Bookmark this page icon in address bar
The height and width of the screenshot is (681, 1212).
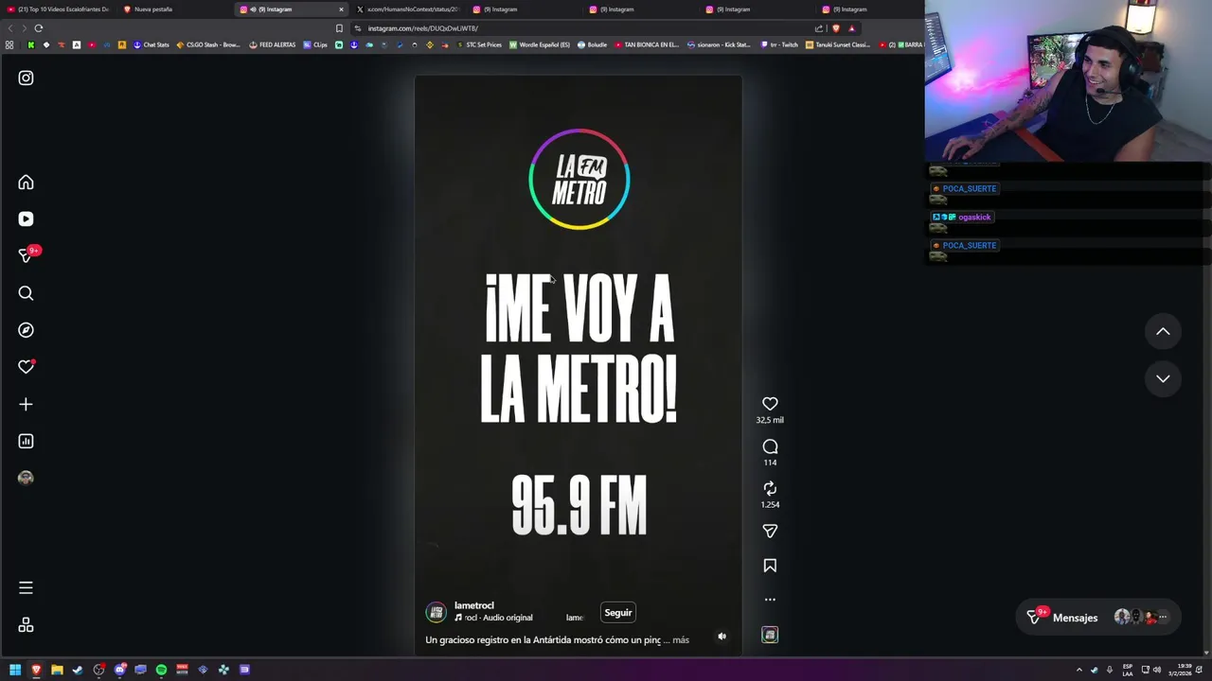pyautogui.click(x=339, y=28)
